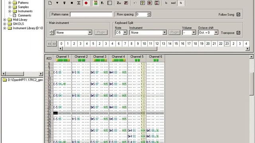This screenshot has width=255, height=143.
Task: Click the Plugin button in Keyboard Split
Action: click(175, 32)
